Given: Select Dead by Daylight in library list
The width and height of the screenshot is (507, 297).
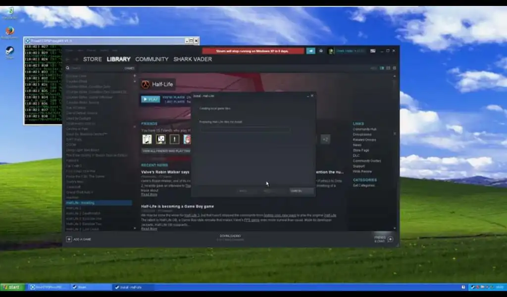Looking at the screenshot, I should [x=78, y=118].
